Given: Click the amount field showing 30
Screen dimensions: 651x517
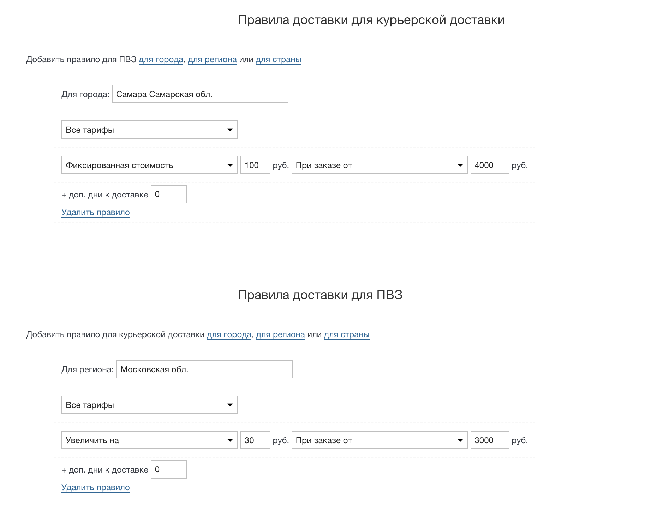Looking at the screenshot, I should [255, 440].
